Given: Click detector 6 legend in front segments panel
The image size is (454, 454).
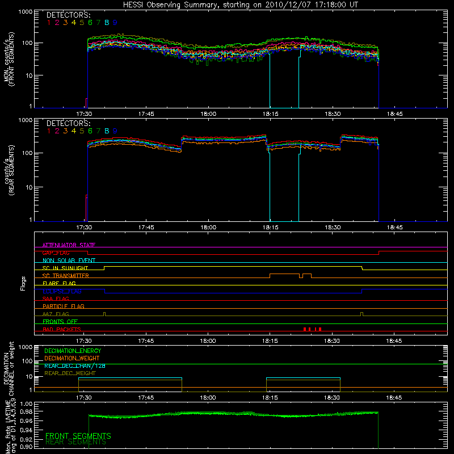Looking at the screenshot, I should [x=90, y=22].
